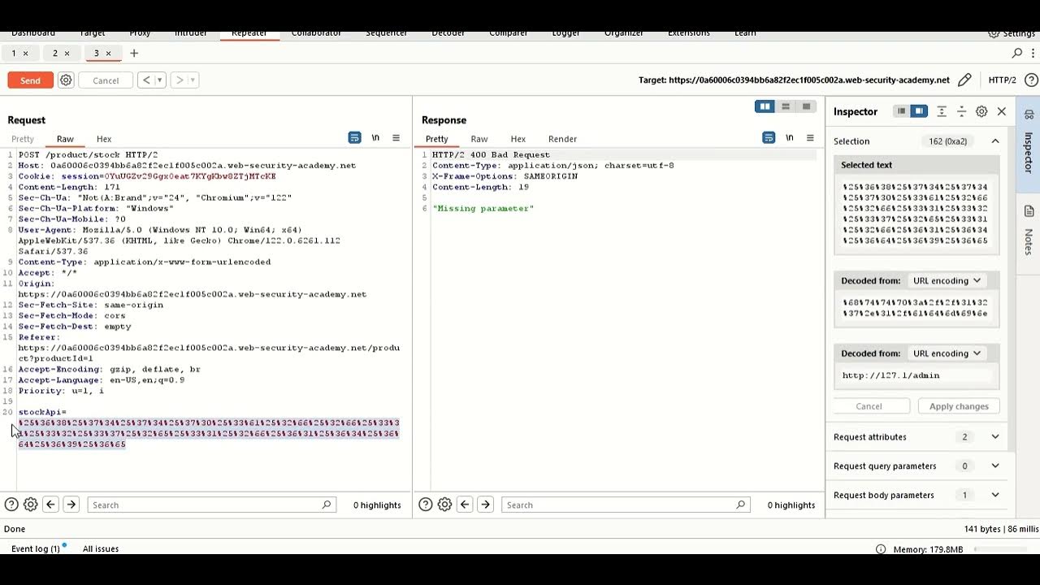1040x585 pixels.
Task: Set Inspector to single column layout
Action: pyautogui.click(x=901, y=111)
